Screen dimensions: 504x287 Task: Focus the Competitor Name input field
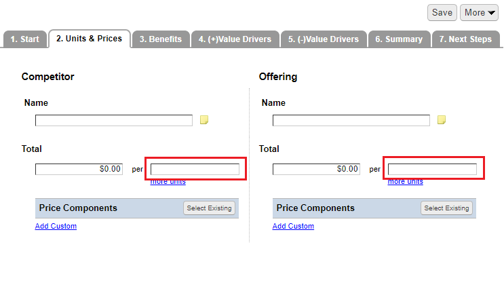[114, 121]
